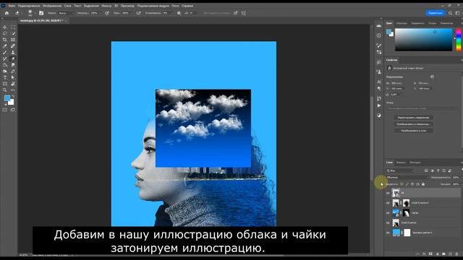Select the Eraser tool in toolbox
The image size is (463, 260).
[13, 58]
